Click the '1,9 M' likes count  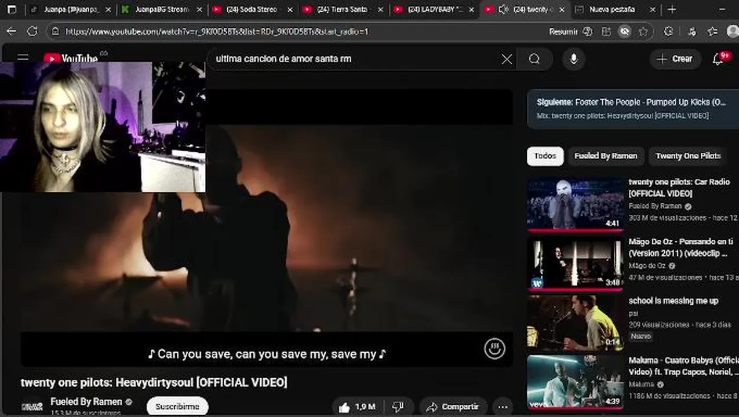click(365, 407)
